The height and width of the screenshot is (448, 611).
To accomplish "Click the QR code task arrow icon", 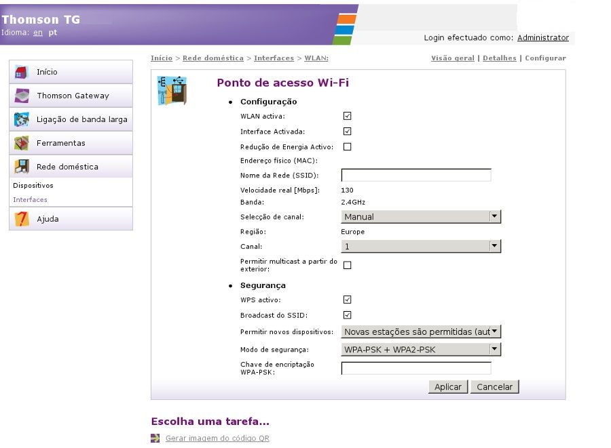I will pyautogui.click(x=155, y=439).
